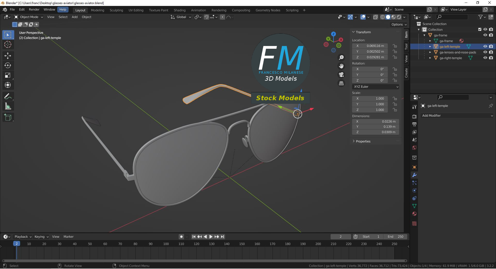Screen dimensions: 496x269
Task: Click the pan view hand icon
Action: click(341, 66)
